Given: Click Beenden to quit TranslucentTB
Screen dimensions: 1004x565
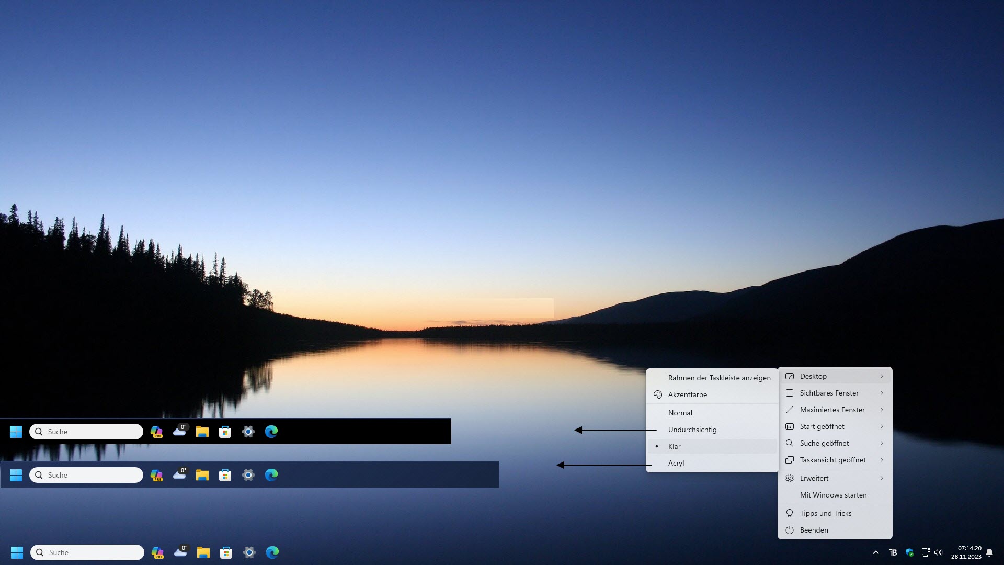Looking at the screenshot, I should (814, 530).
